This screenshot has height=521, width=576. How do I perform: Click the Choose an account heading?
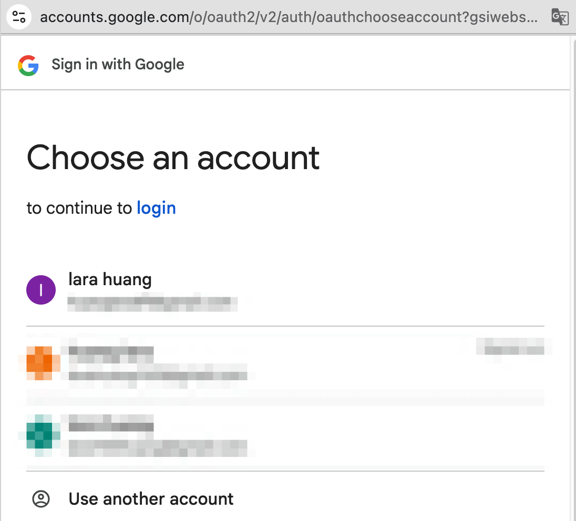(173, 157)
